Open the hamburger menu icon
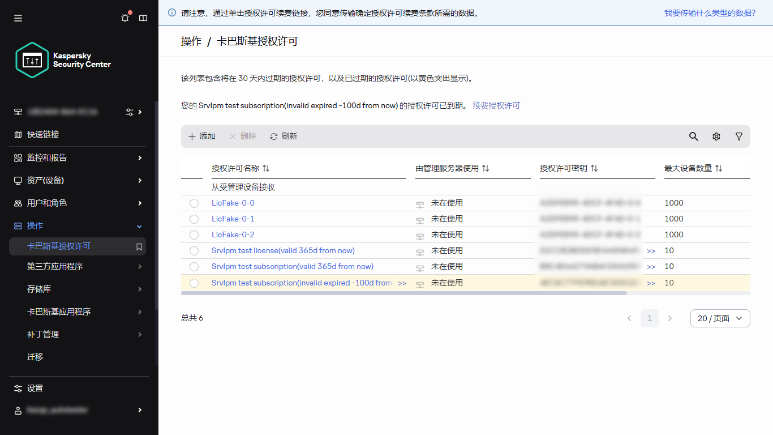 click(18, 18)
